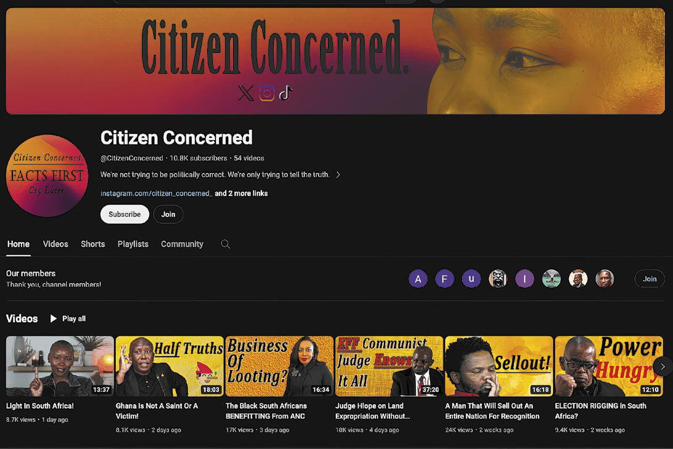Play all videos in Videos section
Image resolution: width=673 pixels, height=449 pixels.
[68, 319]
